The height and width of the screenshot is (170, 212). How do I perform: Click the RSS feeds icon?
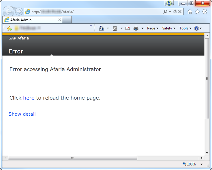point(115,28)
